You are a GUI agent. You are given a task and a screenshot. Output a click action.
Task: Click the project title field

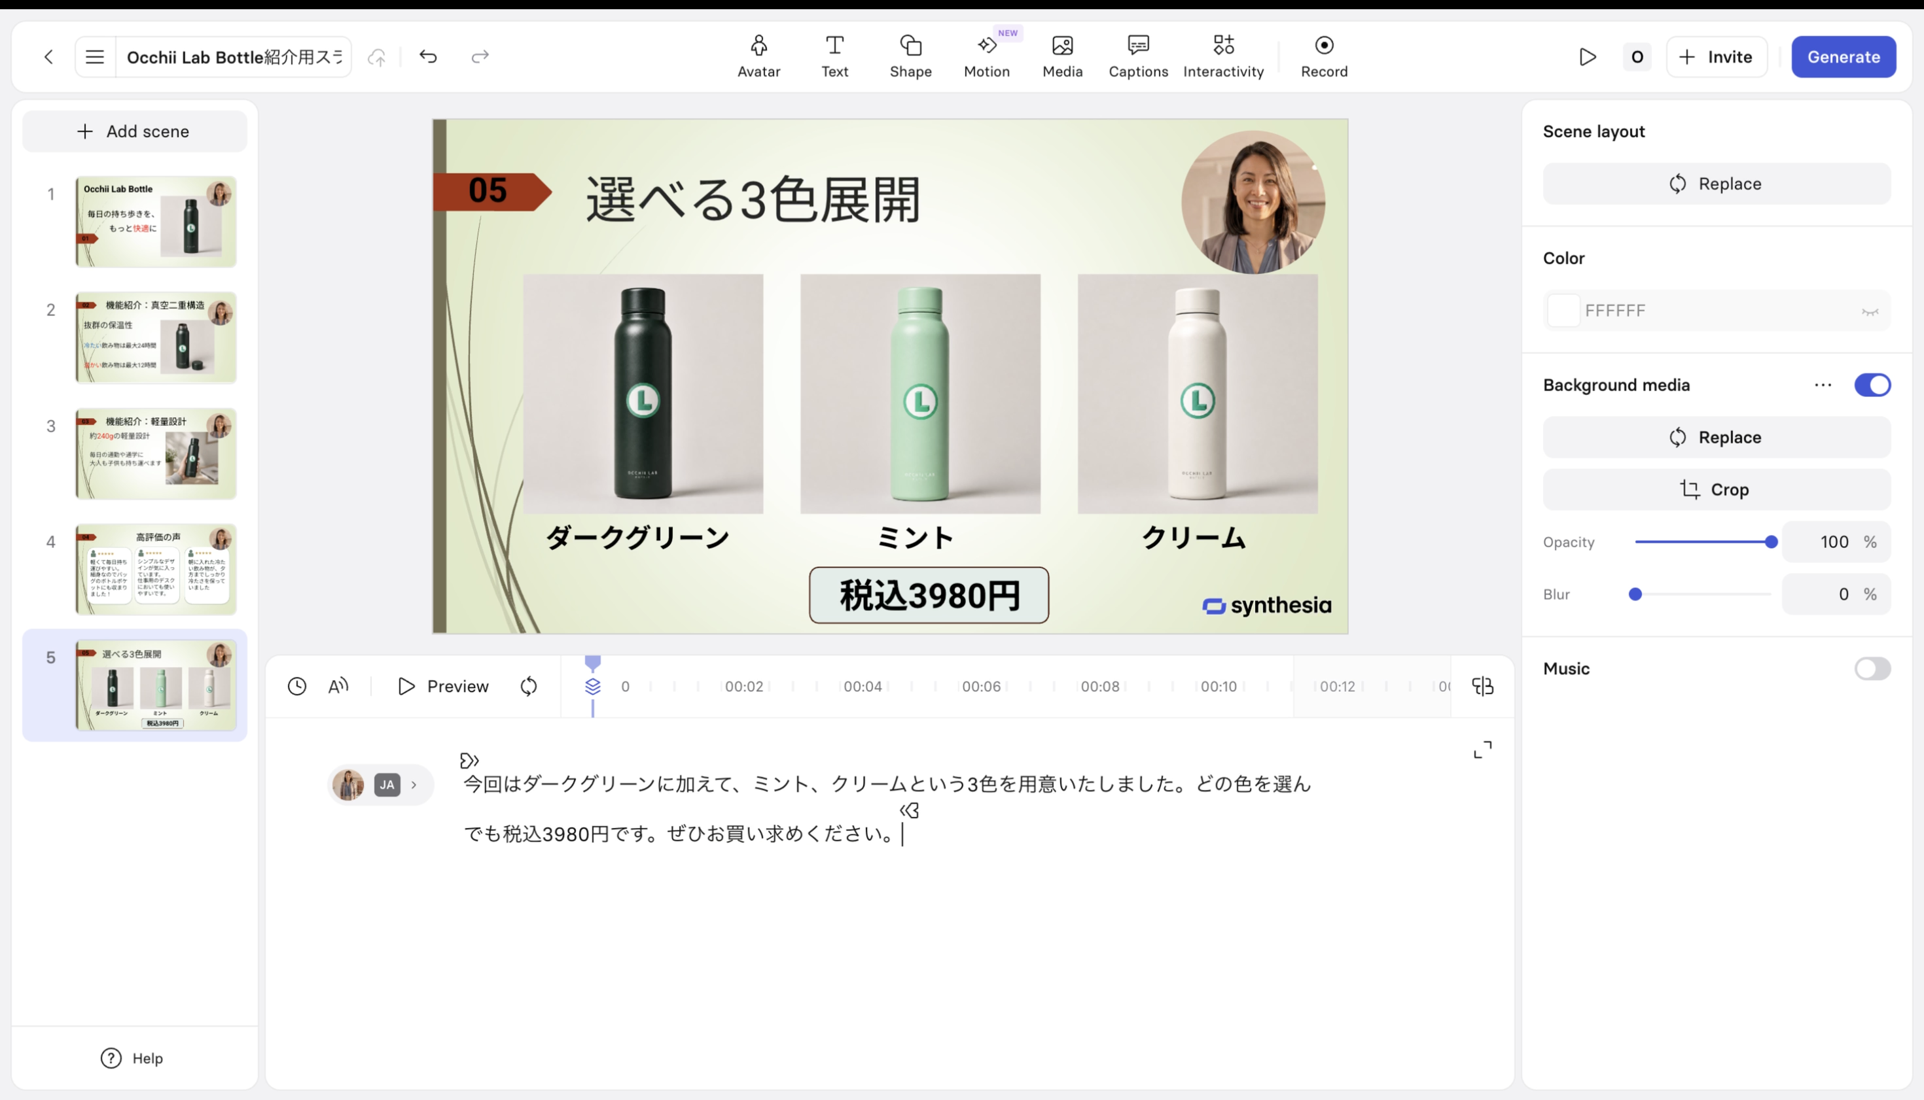coord(234,57)
